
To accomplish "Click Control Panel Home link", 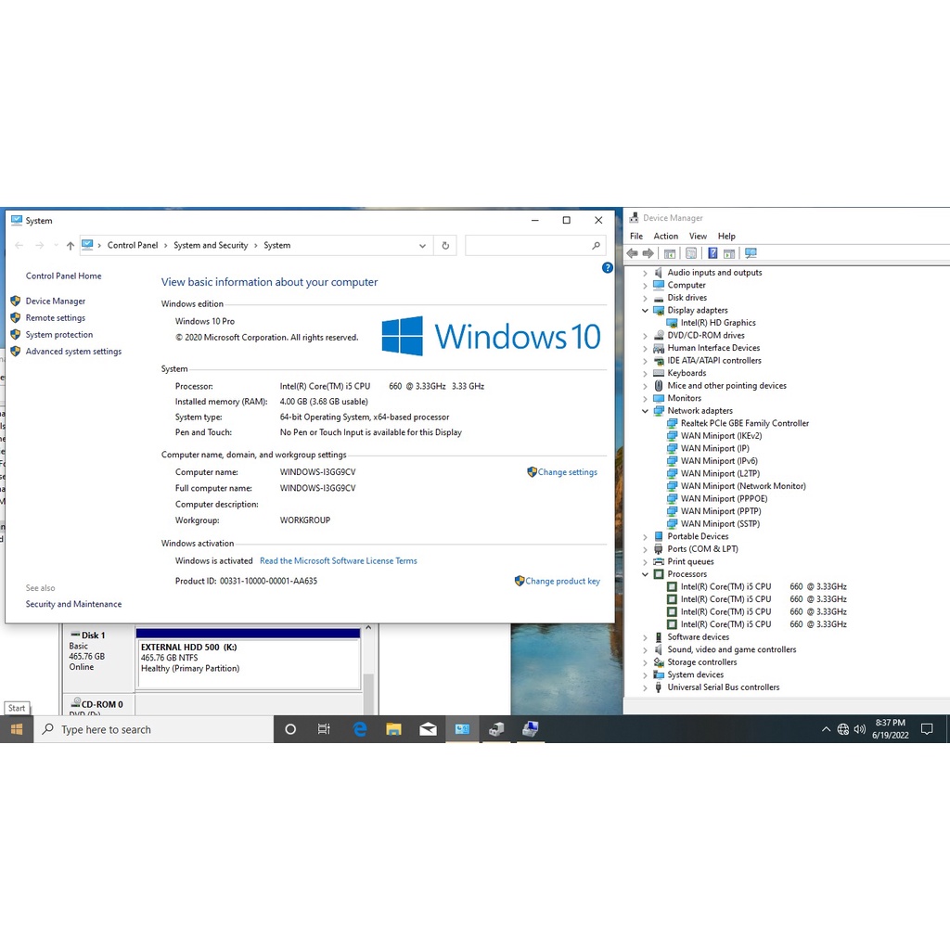I will pos(64,276).
